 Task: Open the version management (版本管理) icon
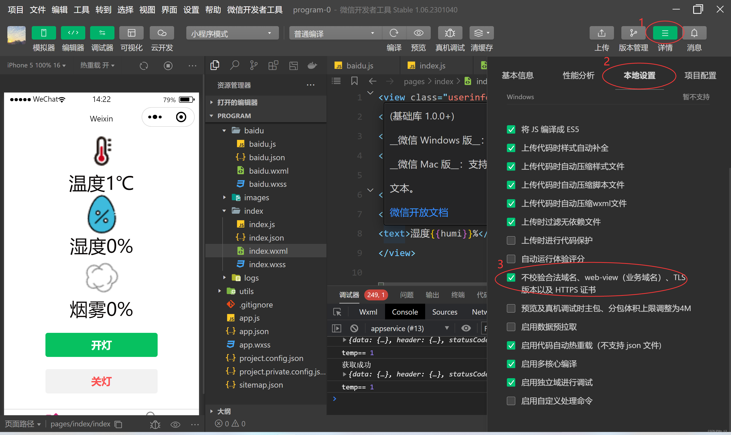point(633,33)
